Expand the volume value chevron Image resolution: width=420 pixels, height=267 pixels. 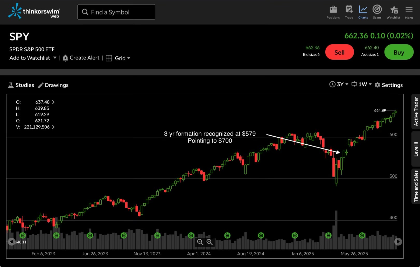pyautogui.click(x=53, y=127)
